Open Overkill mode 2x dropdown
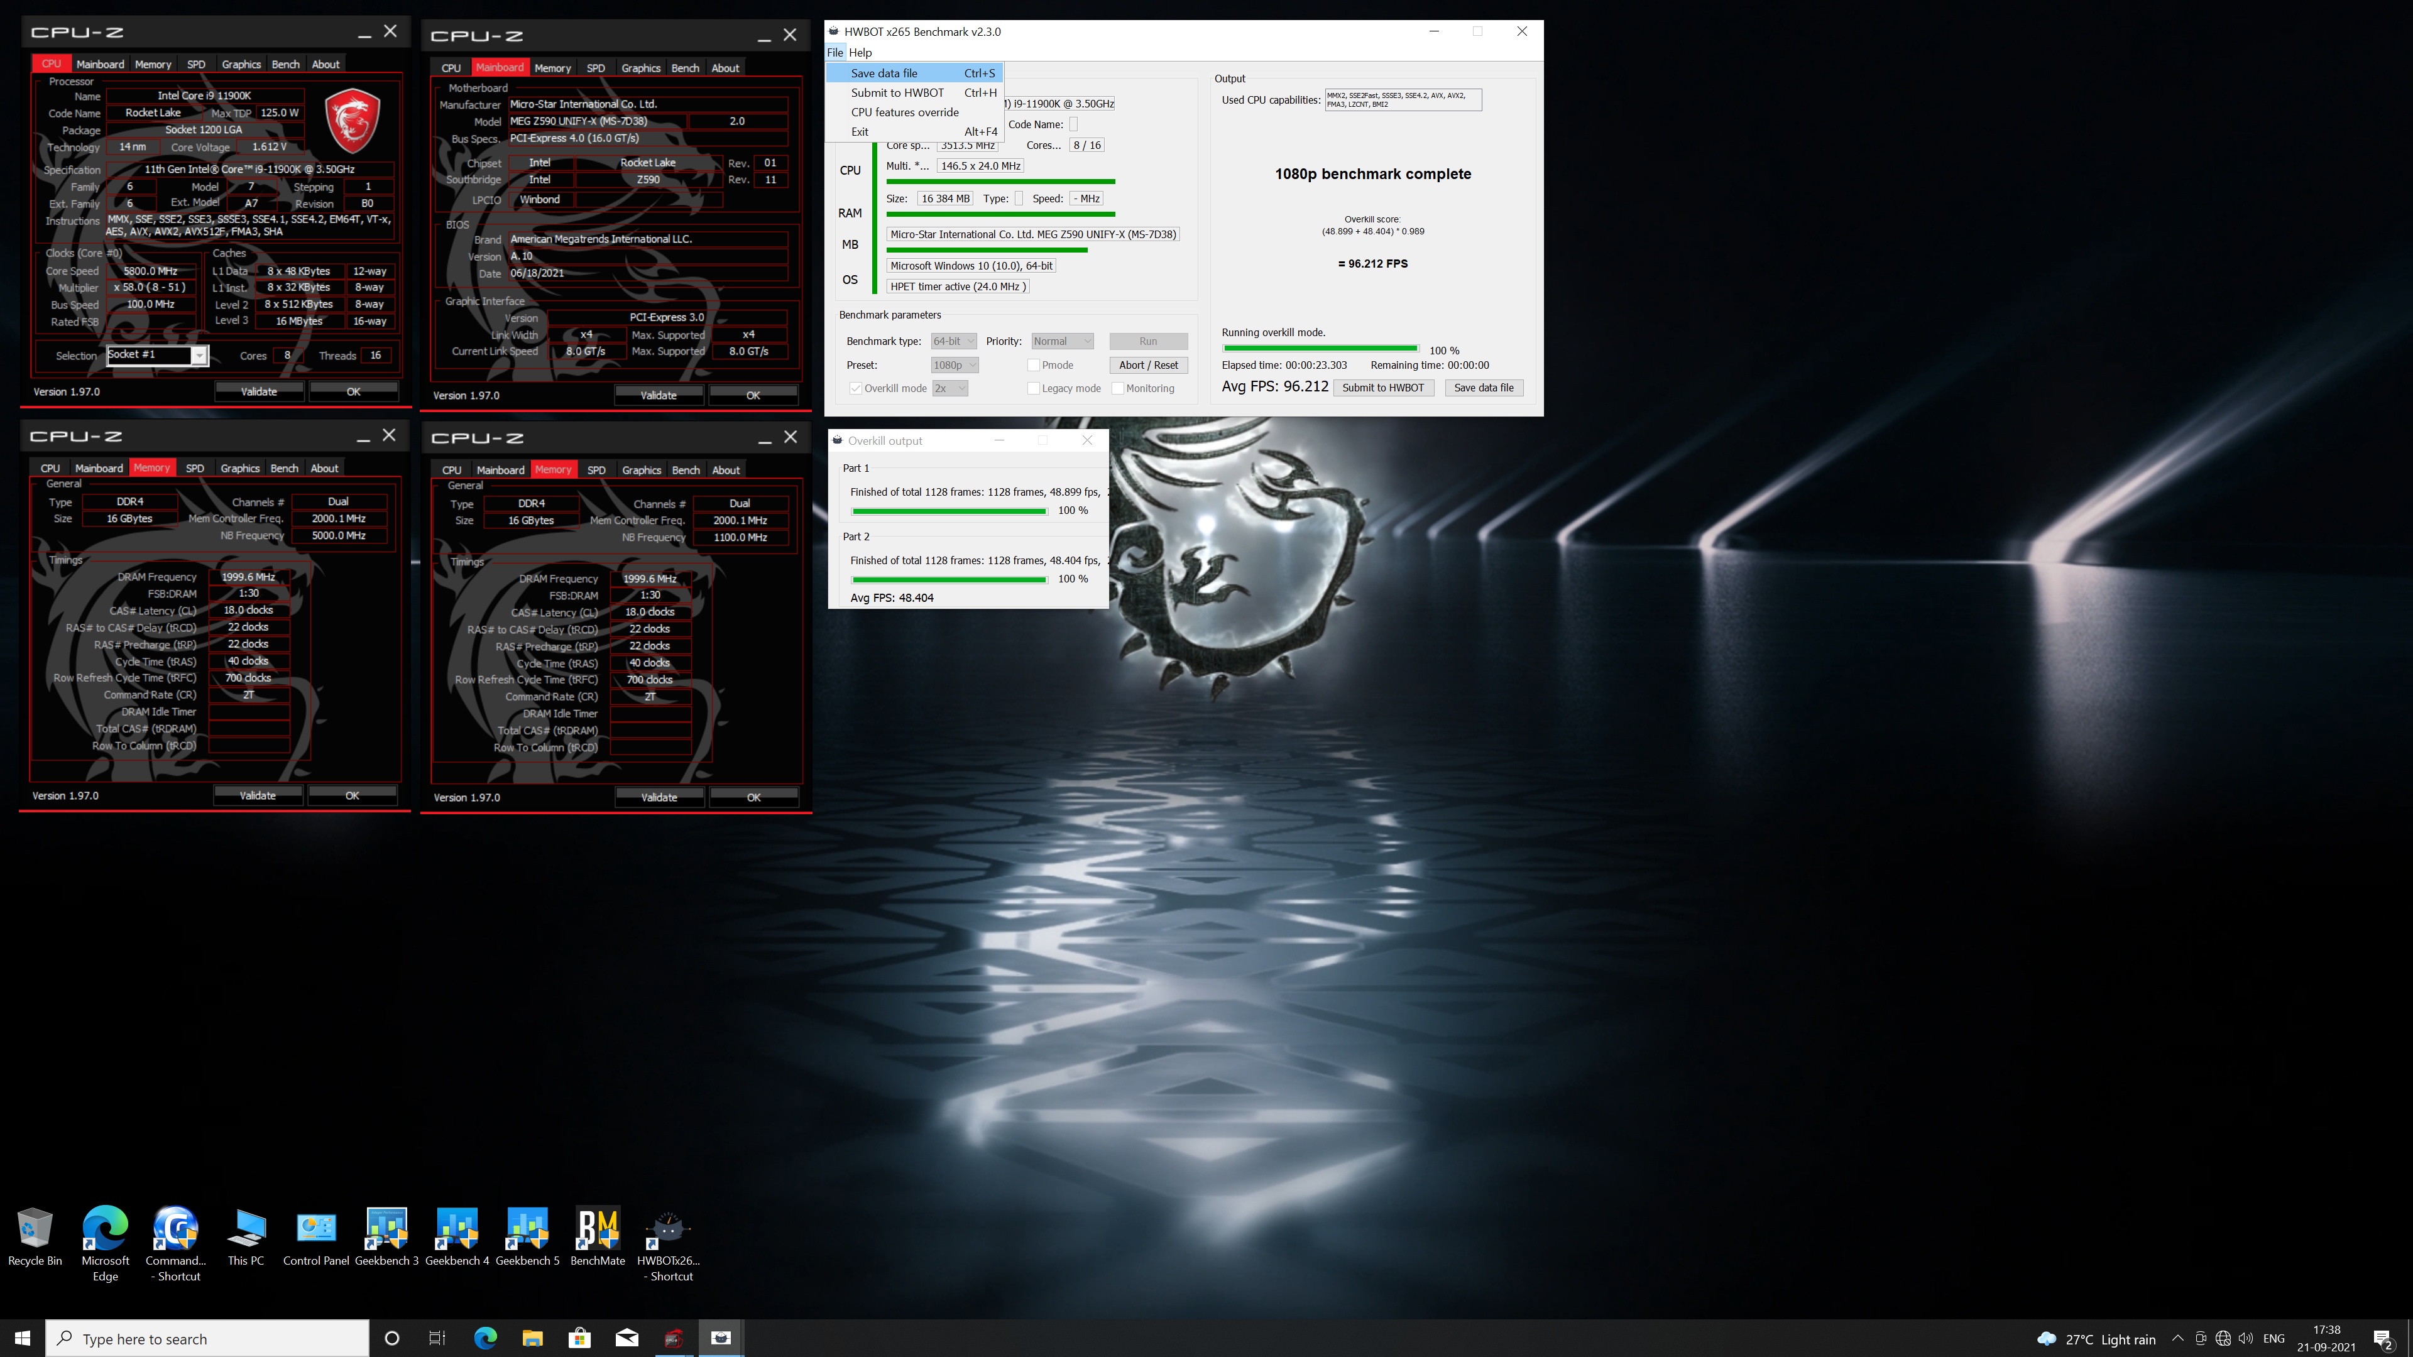 950,389
